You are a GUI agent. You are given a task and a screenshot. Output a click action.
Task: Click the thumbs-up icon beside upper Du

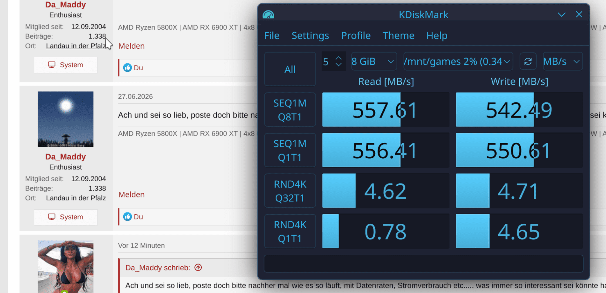(x=127, y=68)
